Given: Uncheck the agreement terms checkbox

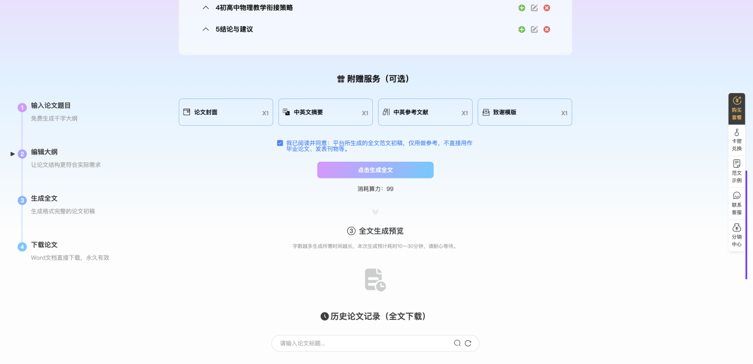Looking at the screenshot, I should 280,143.
